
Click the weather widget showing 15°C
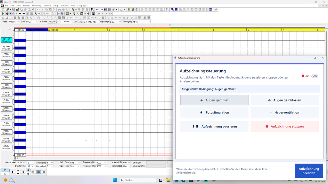point(9,180)
